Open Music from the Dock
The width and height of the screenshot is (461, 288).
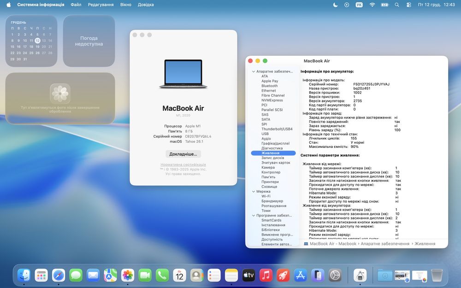[x=266, y=276]
